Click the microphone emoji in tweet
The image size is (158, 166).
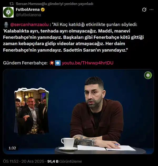click(x=6, y=24)
